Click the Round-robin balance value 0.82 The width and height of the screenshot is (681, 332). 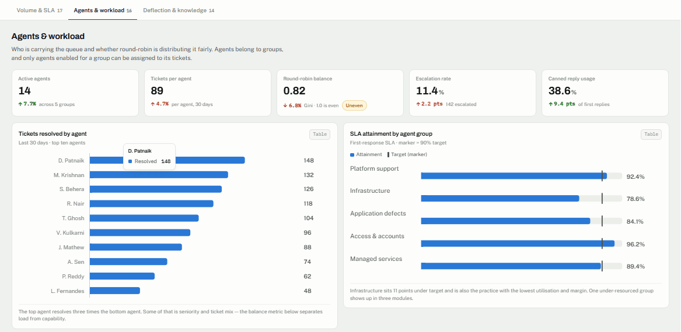click(295, 91)
